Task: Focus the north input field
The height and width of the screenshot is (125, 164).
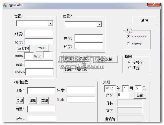Action: click(40, 72)
